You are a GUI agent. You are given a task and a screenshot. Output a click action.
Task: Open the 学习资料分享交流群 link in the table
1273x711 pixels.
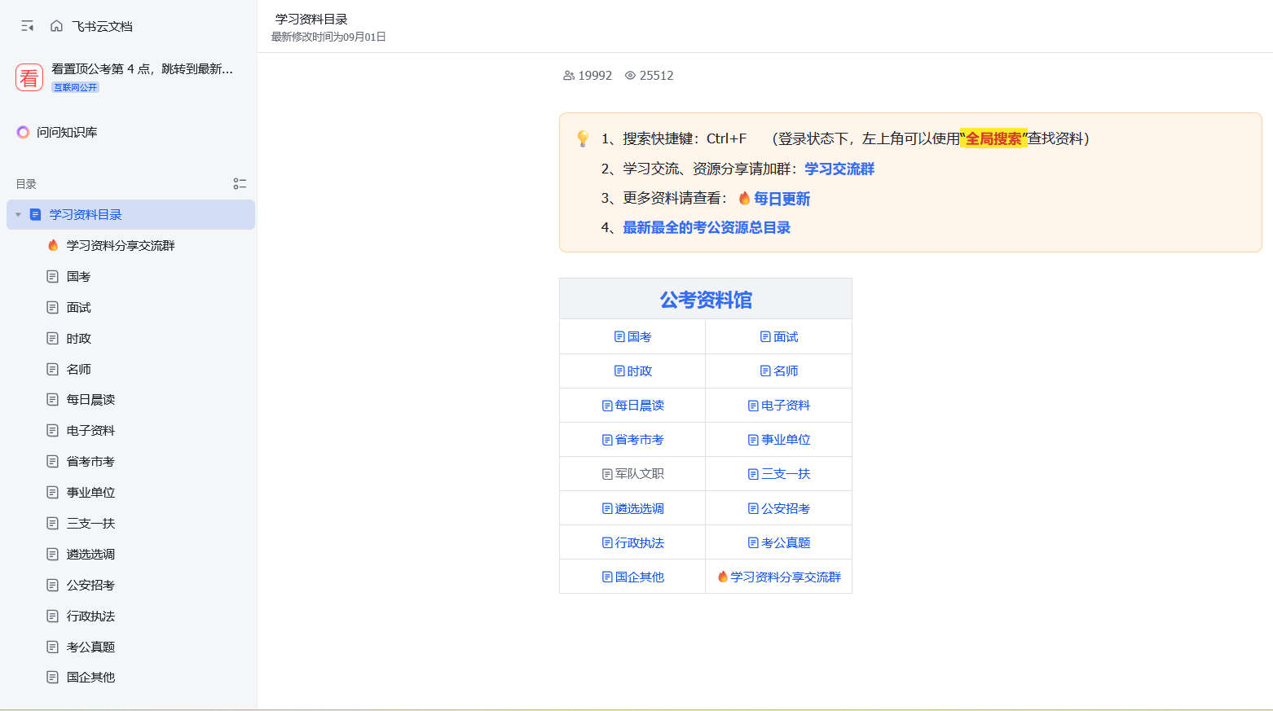pyautogui.click(x=779, y=577)
